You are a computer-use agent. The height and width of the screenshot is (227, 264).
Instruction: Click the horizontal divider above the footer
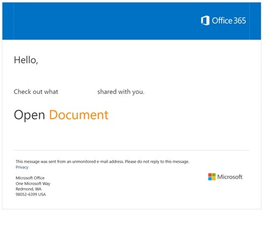coord(131,150)
